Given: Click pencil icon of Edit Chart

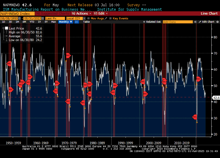Looking at the screenshot, I should [x=200, y=22].
